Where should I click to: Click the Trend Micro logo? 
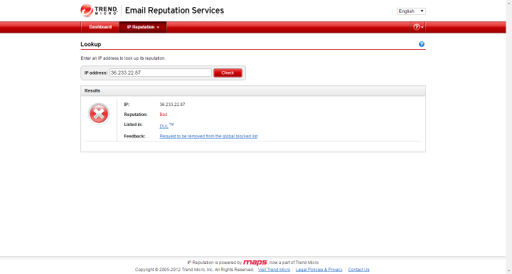[99, 11]
